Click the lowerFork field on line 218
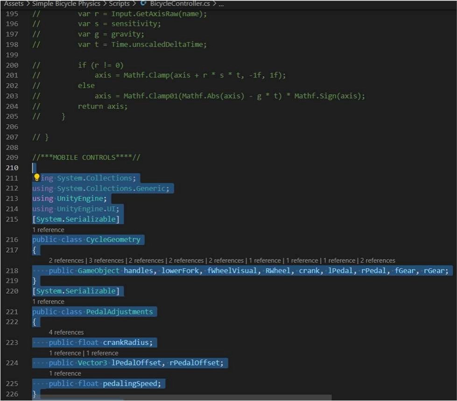Screen dimensions: 457x401 [x=180, y=270]
